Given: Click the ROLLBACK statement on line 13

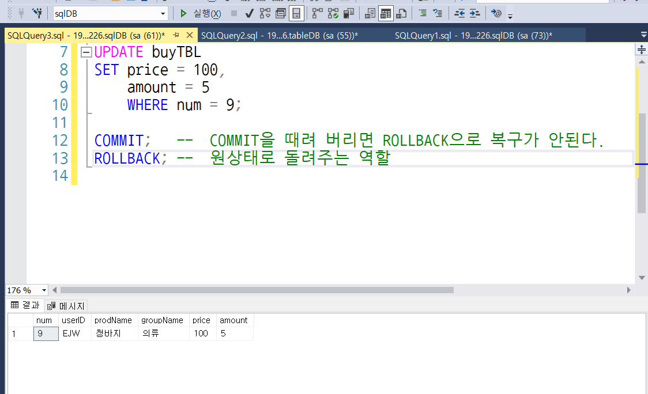Looking at the screenshot, I should (131, 158).
